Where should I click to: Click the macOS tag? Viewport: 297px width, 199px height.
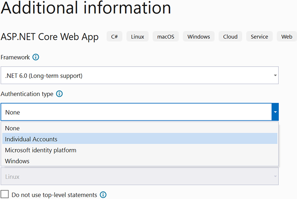[166, 36]
